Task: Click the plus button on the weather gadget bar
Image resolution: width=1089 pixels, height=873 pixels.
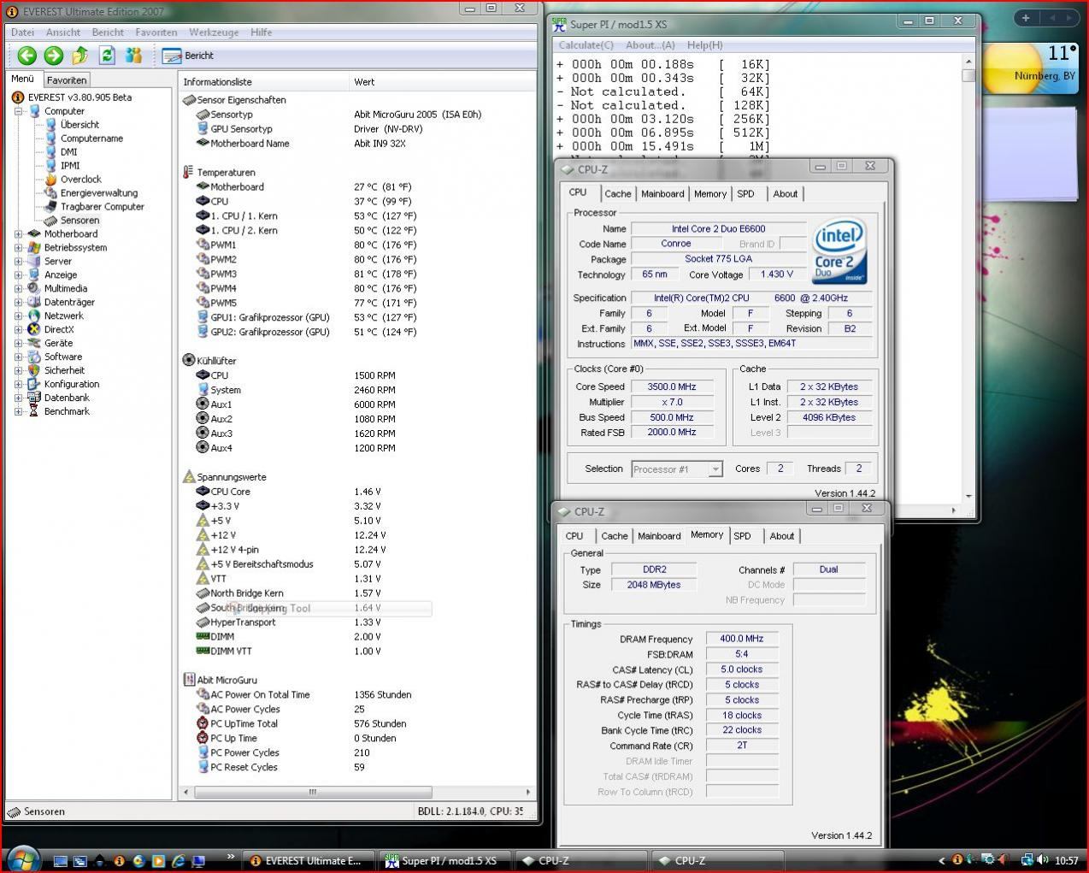Action: 1025,17
